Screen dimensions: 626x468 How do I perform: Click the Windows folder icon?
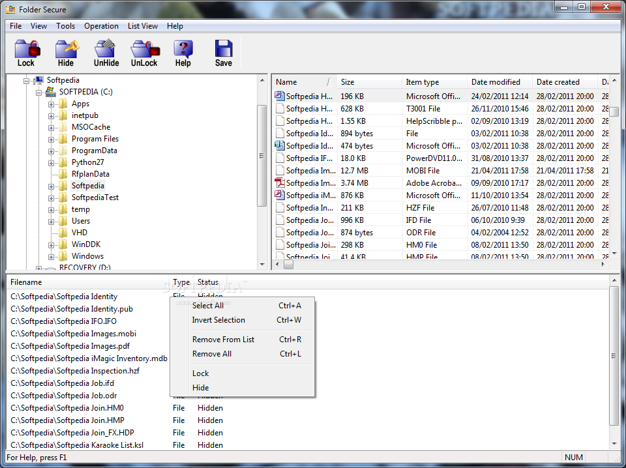pos(63,256)
